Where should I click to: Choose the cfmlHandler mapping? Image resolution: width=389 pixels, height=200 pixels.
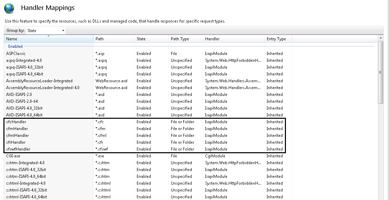click(x=17, y=135)
